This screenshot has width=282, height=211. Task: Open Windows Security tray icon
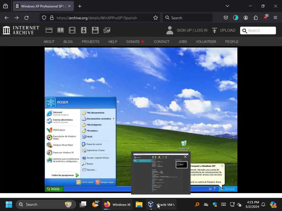(215, 204)
